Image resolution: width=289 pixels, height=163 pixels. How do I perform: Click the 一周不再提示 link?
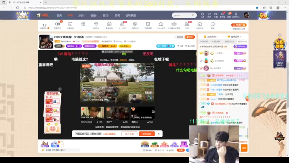109,134
